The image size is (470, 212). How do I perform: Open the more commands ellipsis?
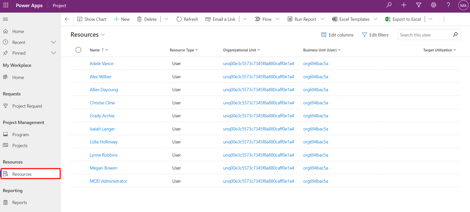click(444, 19)
